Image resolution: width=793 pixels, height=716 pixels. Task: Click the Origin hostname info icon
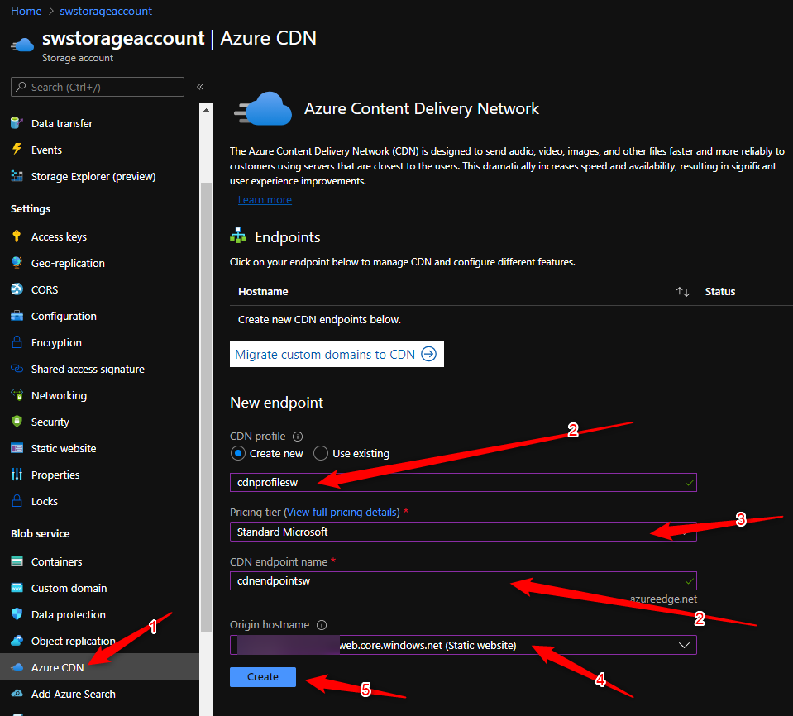tap(322, 626)
